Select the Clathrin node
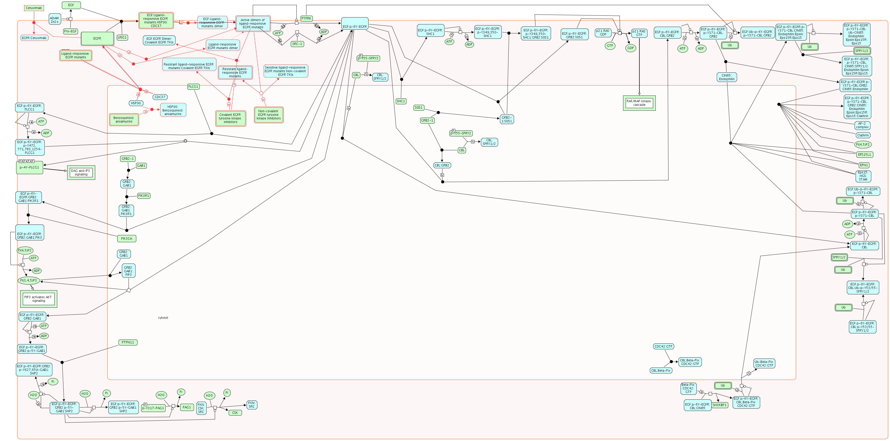890x441 pixels. point(863,135)
